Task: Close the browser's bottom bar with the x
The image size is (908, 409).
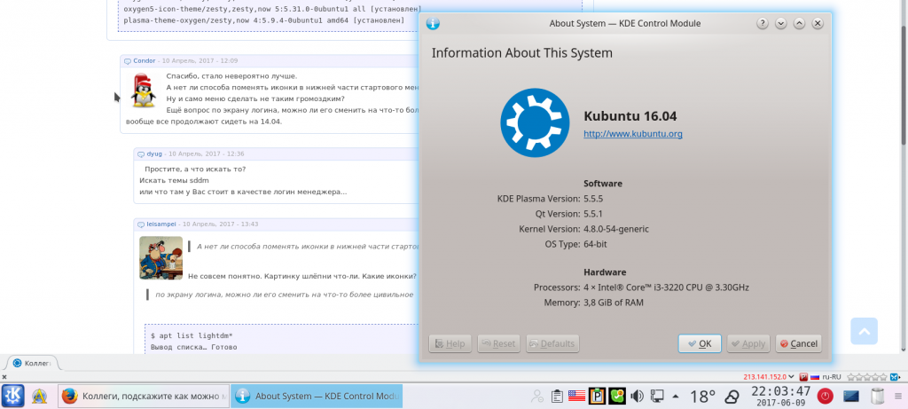Action: pyautogui.click(x=4, y=377)
